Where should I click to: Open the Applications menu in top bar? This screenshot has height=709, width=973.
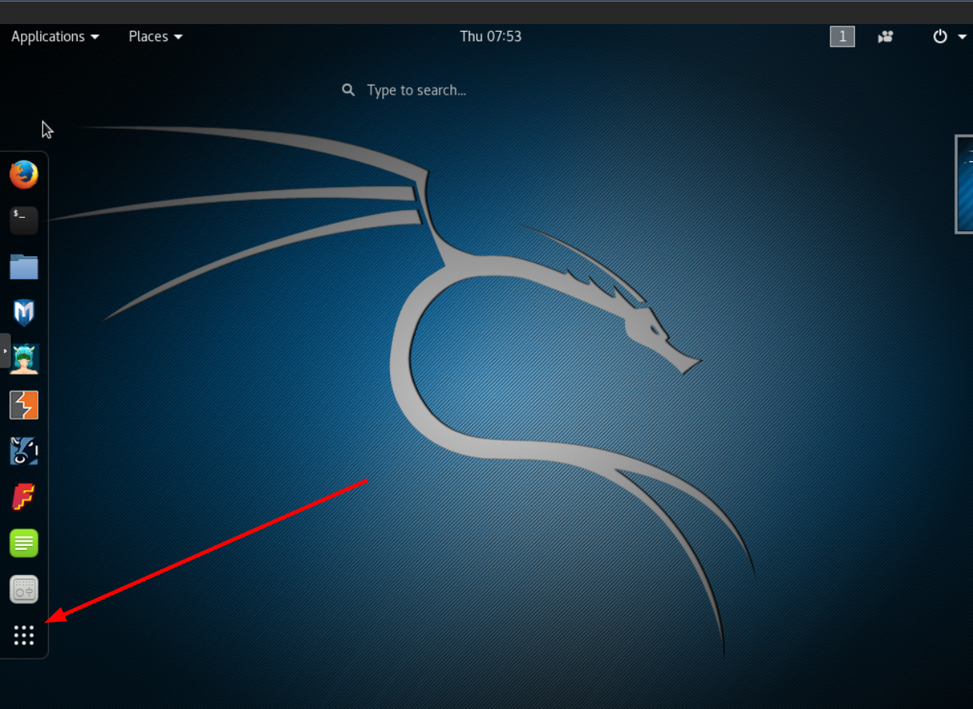pos(55,36)
